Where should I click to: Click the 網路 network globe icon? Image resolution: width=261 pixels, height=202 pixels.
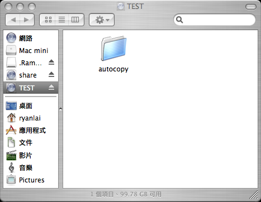(x=11, y=38)
